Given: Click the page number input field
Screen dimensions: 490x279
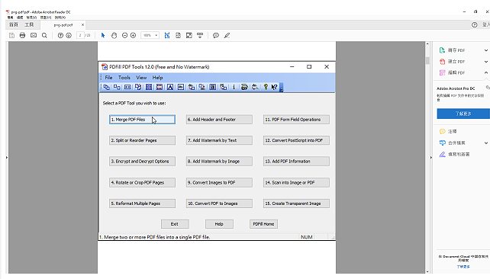Looking at the screenshot, I should [80, 35].
